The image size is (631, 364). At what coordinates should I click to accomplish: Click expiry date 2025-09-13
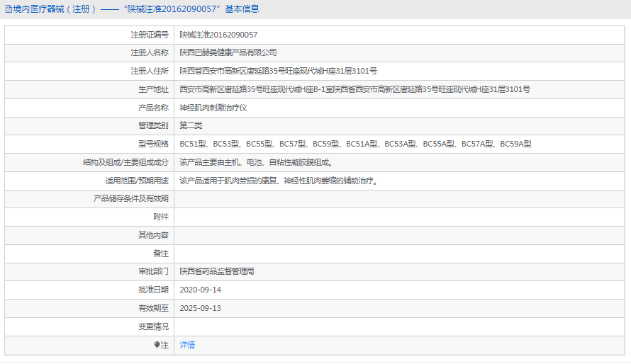[201, 308]
